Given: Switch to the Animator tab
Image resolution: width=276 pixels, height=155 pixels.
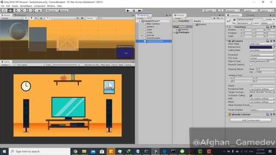Looking at the screenshot, I should coord(20,15).
